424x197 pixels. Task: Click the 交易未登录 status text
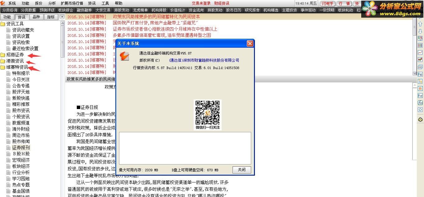201,3
